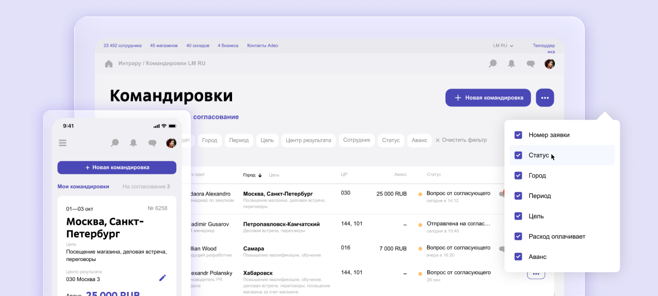Image resolution: width=658 pixels, height=296 pixels.
Task: Click the 40 складов top link
Action: click(198, 46)
